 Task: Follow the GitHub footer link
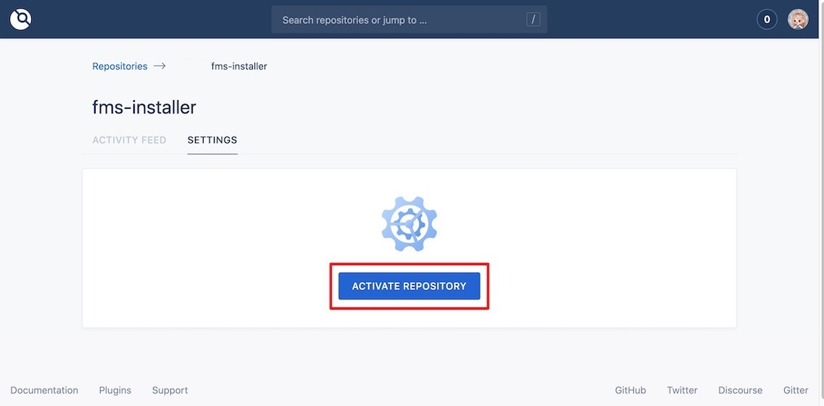coord(631,390)
